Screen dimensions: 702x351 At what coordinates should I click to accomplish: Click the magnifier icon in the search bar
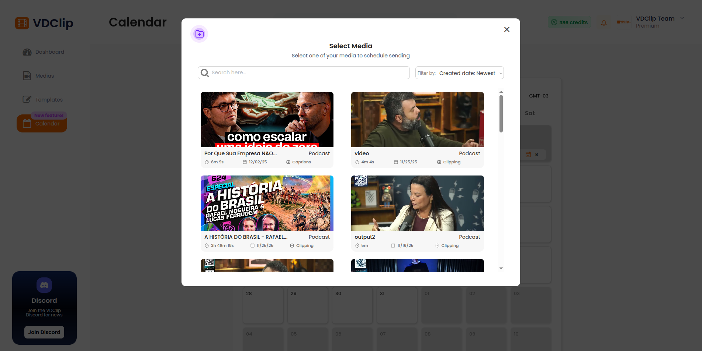click(x=204, y=72)
